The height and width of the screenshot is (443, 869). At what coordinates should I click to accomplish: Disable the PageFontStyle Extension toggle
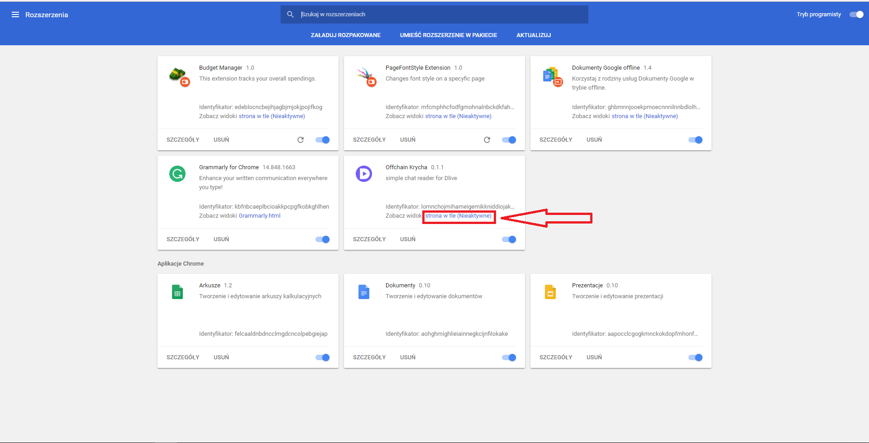[x=509, y=140]
